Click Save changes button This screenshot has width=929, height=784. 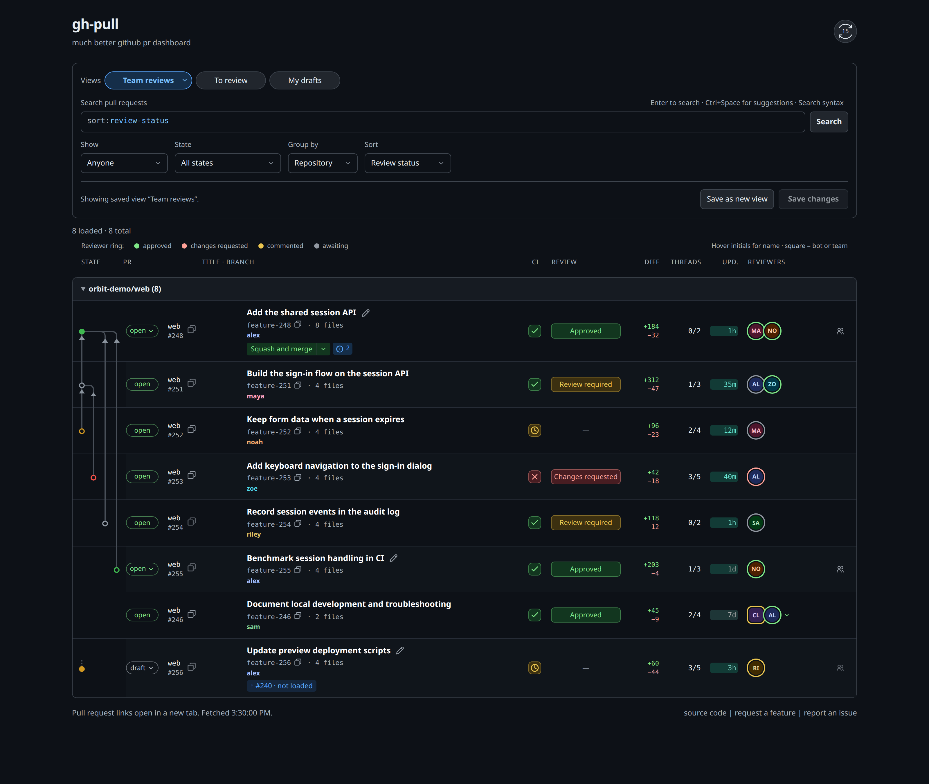pyautogui.click(x=813, y=199)
